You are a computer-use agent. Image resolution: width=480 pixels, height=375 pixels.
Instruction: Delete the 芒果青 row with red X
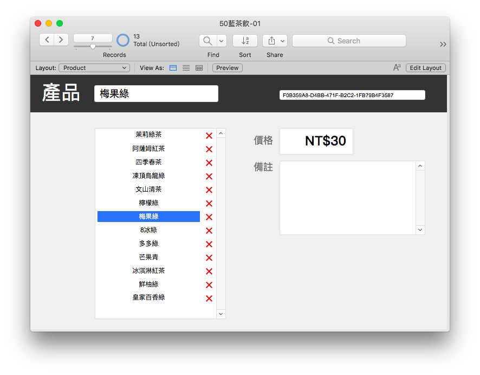coord(209,258)
